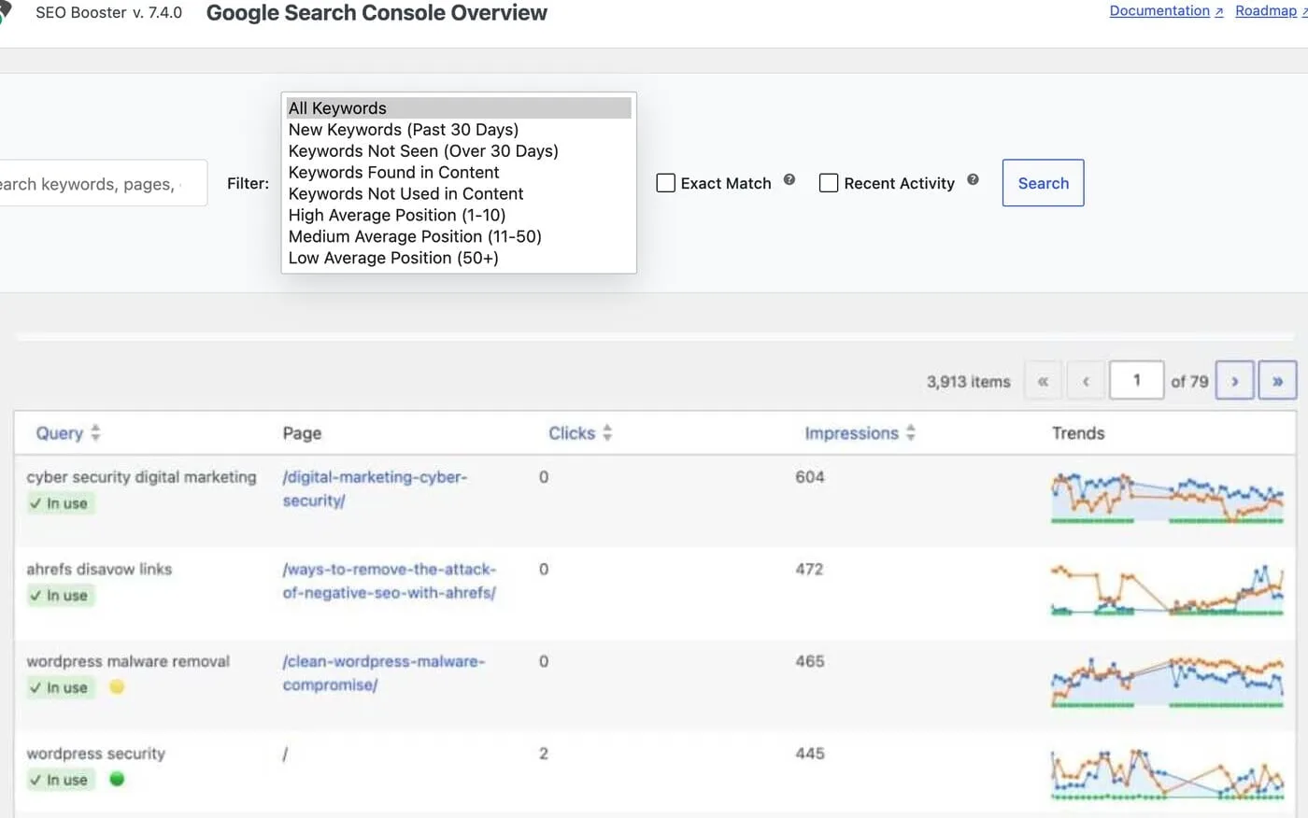Viewport: 1308px width, 818px height.
Task: Click query text 'ahrefs disavow links'
Action: [99, 570]
